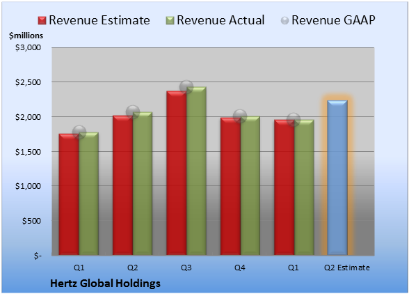Image resolution: width=409 pixels, height=294 pixels.
Task: Click the '$millions' axis unit label
Action: pos(26,36)
